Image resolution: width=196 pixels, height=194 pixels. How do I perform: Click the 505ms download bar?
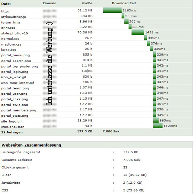[x=127, y=21]
